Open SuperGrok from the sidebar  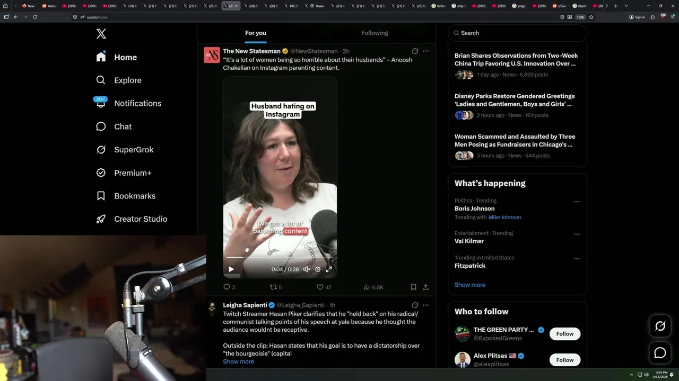click(x=125, y=150)
